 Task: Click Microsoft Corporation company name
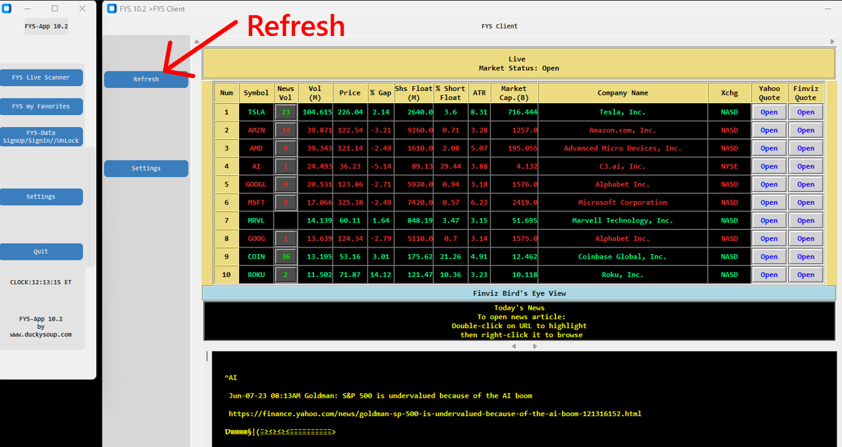[623, 202]
